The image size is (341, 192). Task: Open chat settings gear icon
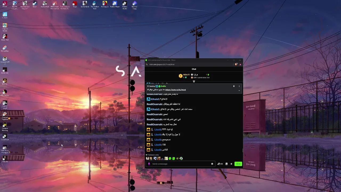pyautogui.click(x=231, y=164)
